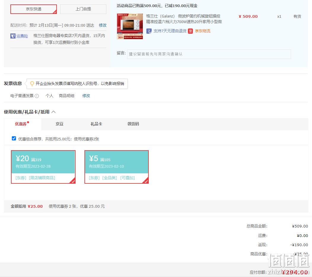Click 修改 link in invoice info
The width and height of the screenshot is (312, 277).
(x=86, y=96)
